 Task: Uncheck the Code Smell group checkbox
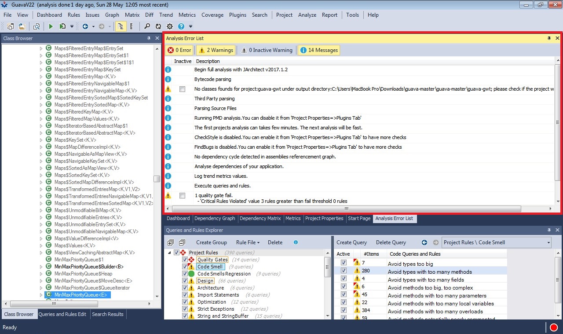pyautogui.click(x=185, y=267)
